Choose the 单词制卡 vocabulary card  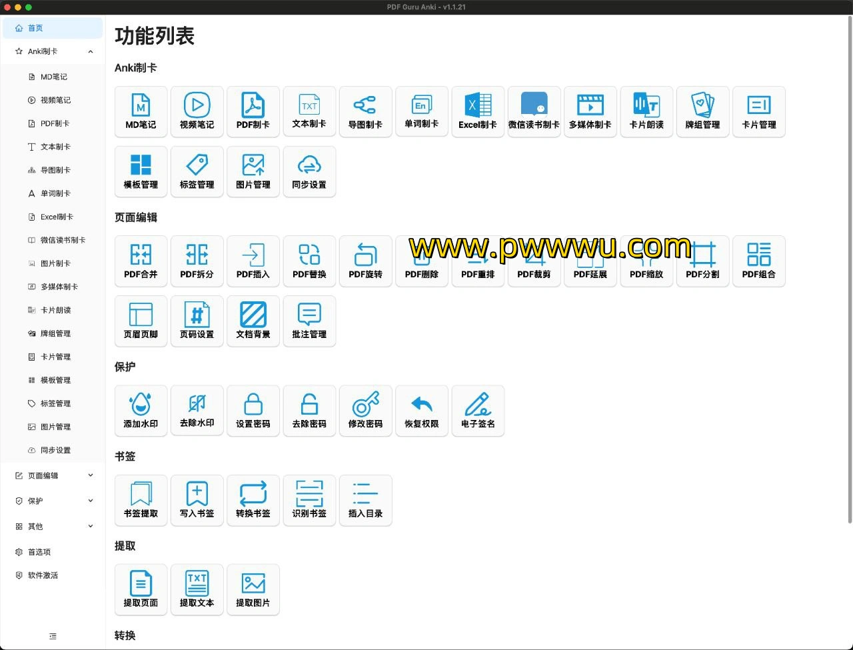(422, 111)
